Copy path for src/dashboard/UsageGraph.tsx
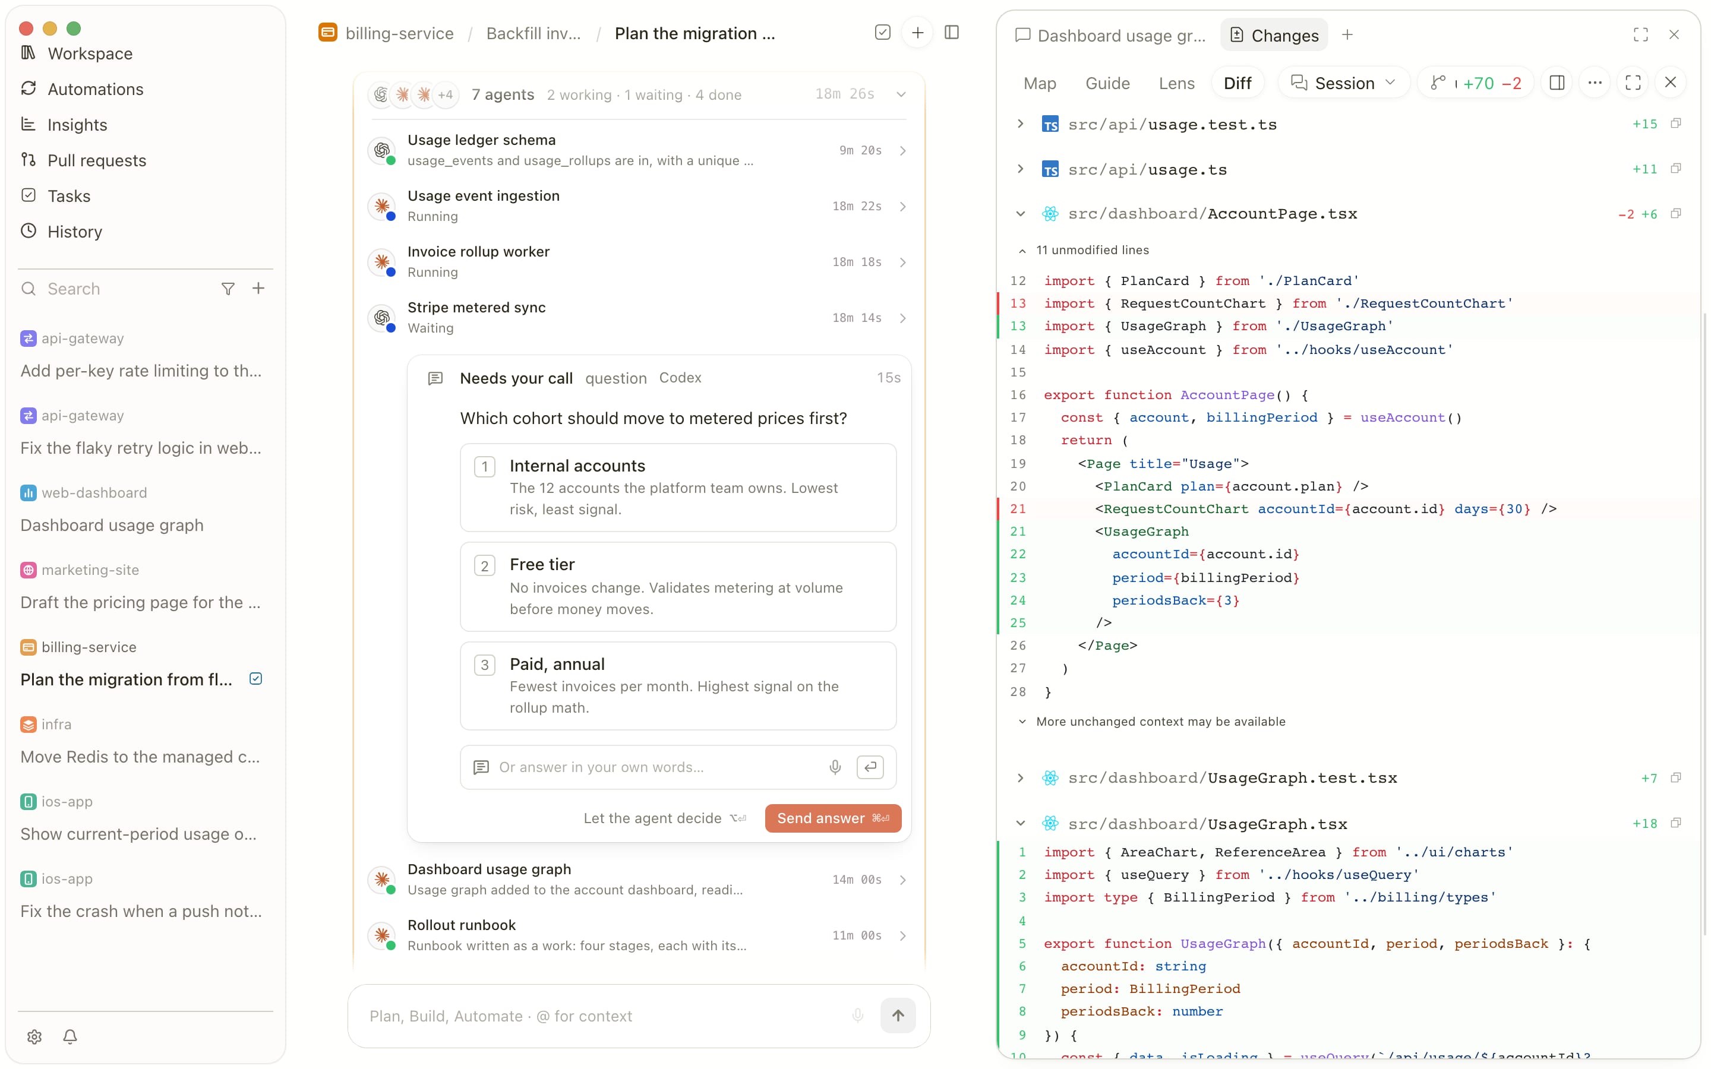The width and height of the screenshot is (1711, 1069). tap(1675, 823)
